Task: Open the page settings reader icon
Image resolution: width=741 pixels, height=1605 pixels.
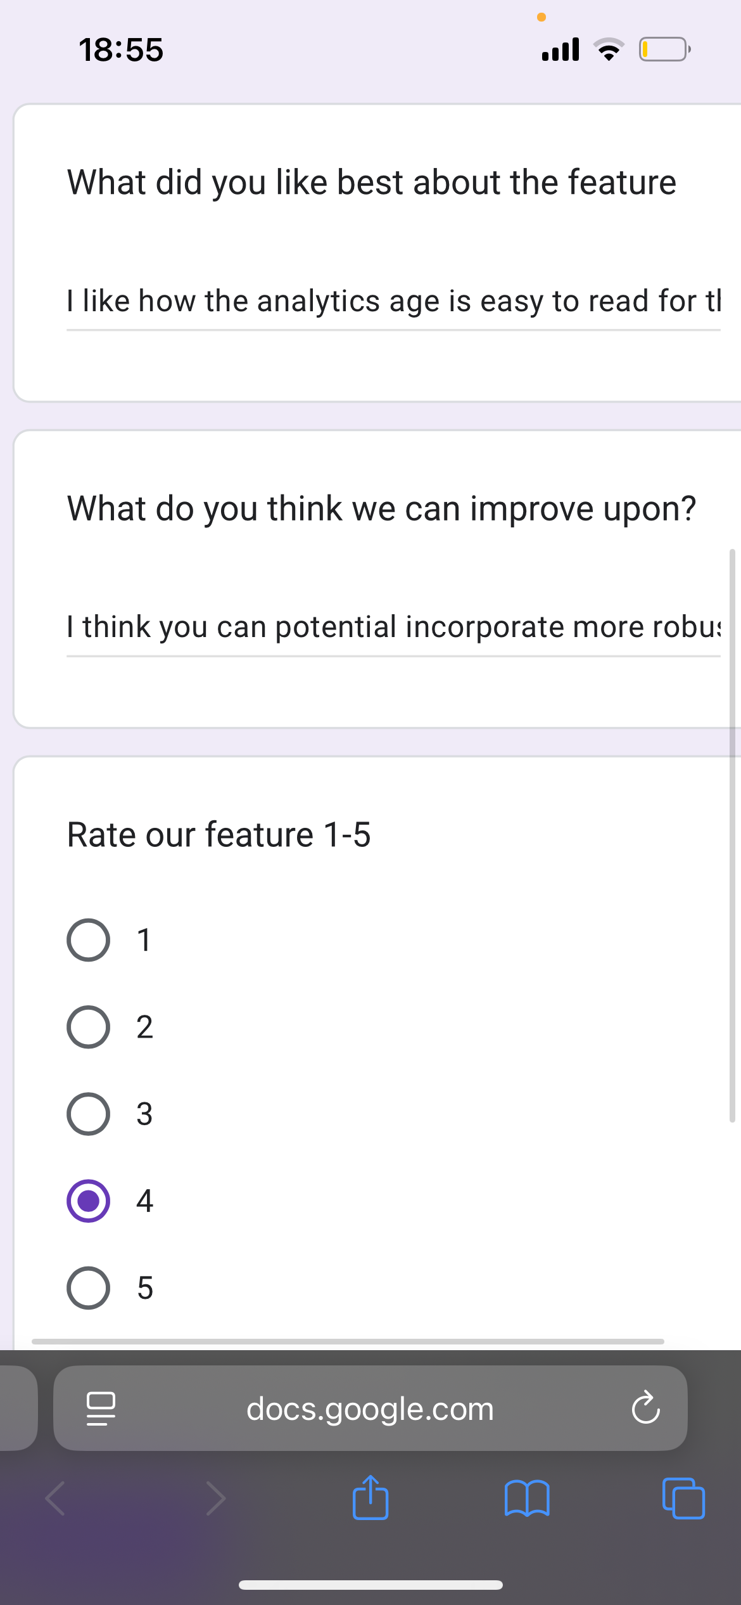Action: [101, 1408]
